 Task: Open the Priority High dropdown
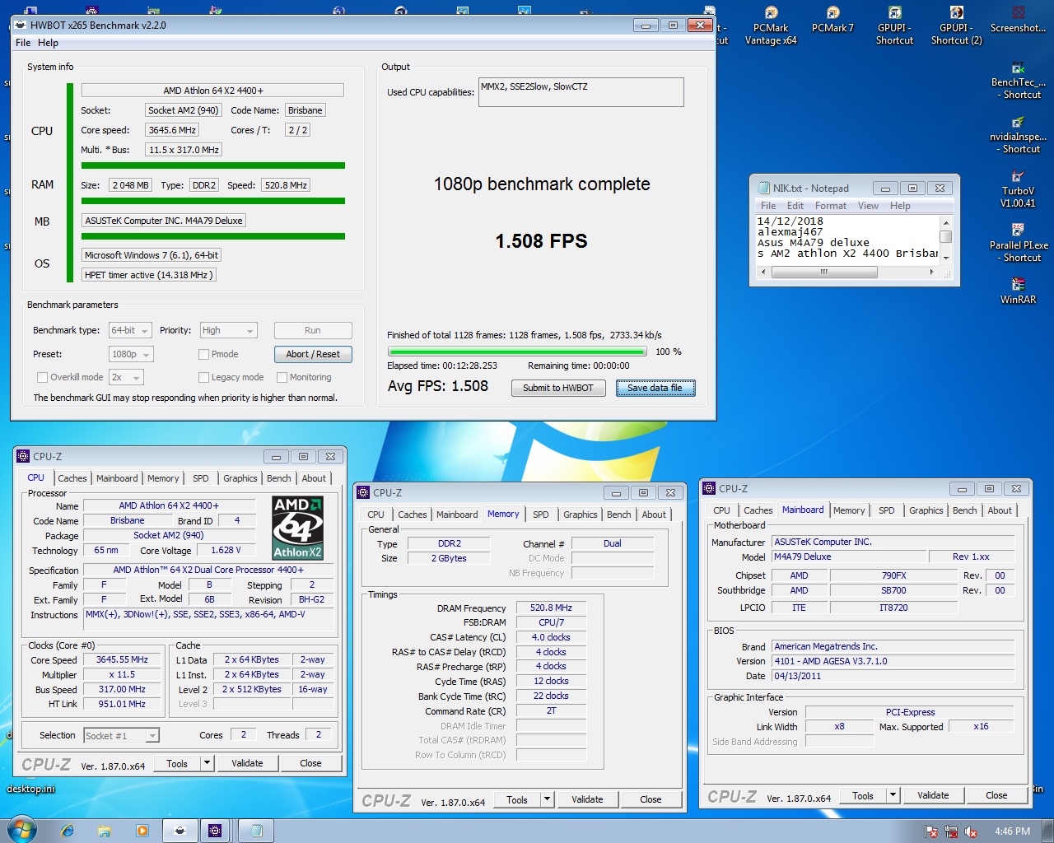(x=229, y=330)
